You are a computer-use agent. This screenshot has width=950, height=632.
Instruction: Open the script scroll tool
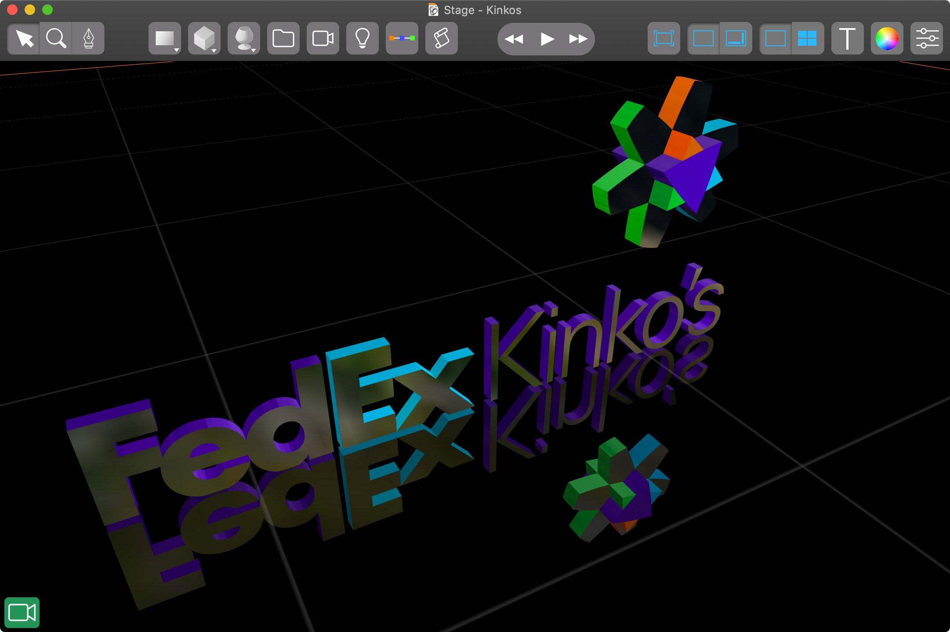442,39
